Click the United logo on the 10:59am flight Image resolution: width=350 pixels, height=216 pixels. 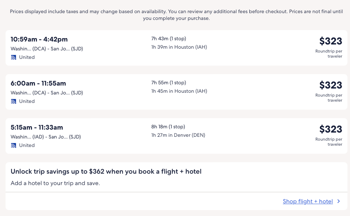14,57
